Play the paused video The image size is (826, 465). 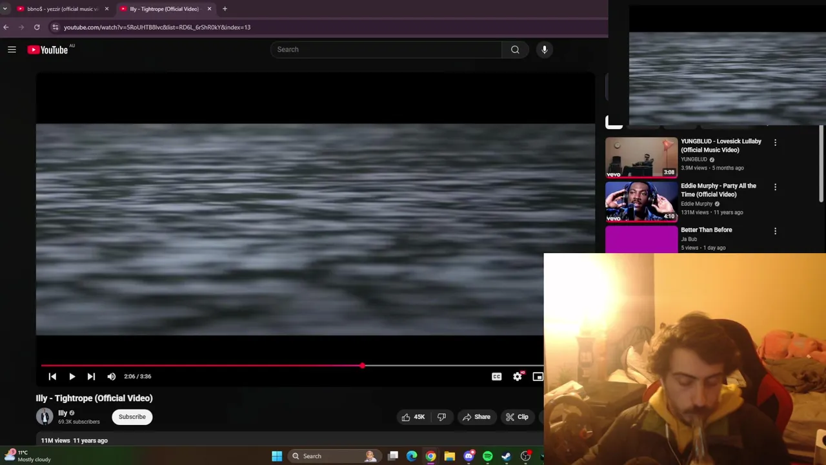tap(72, 377)
